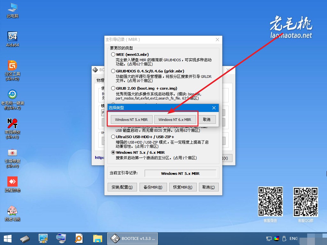Scan the 客服QQ群 QR code
This screenshot has height=245, width=327.
click(306, 202)
